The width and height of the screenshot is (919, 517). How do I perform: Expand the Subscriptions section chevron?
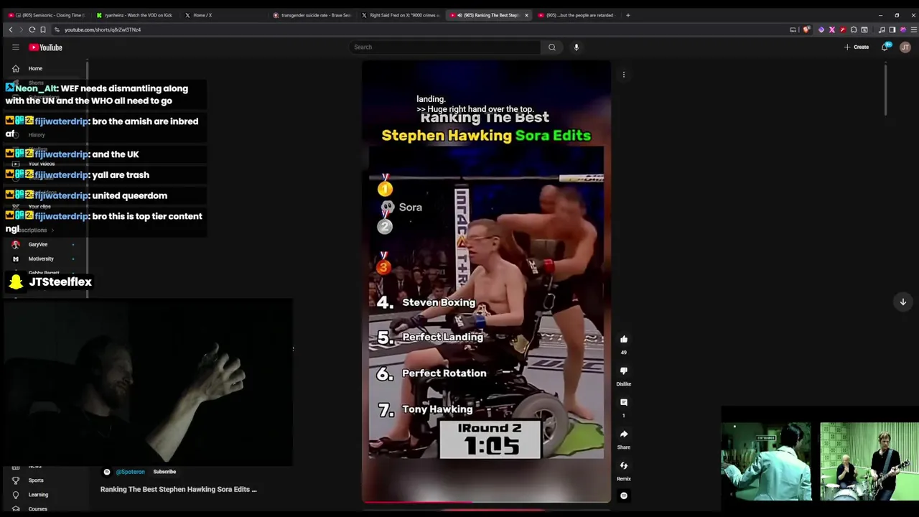(x=52, y=230)
